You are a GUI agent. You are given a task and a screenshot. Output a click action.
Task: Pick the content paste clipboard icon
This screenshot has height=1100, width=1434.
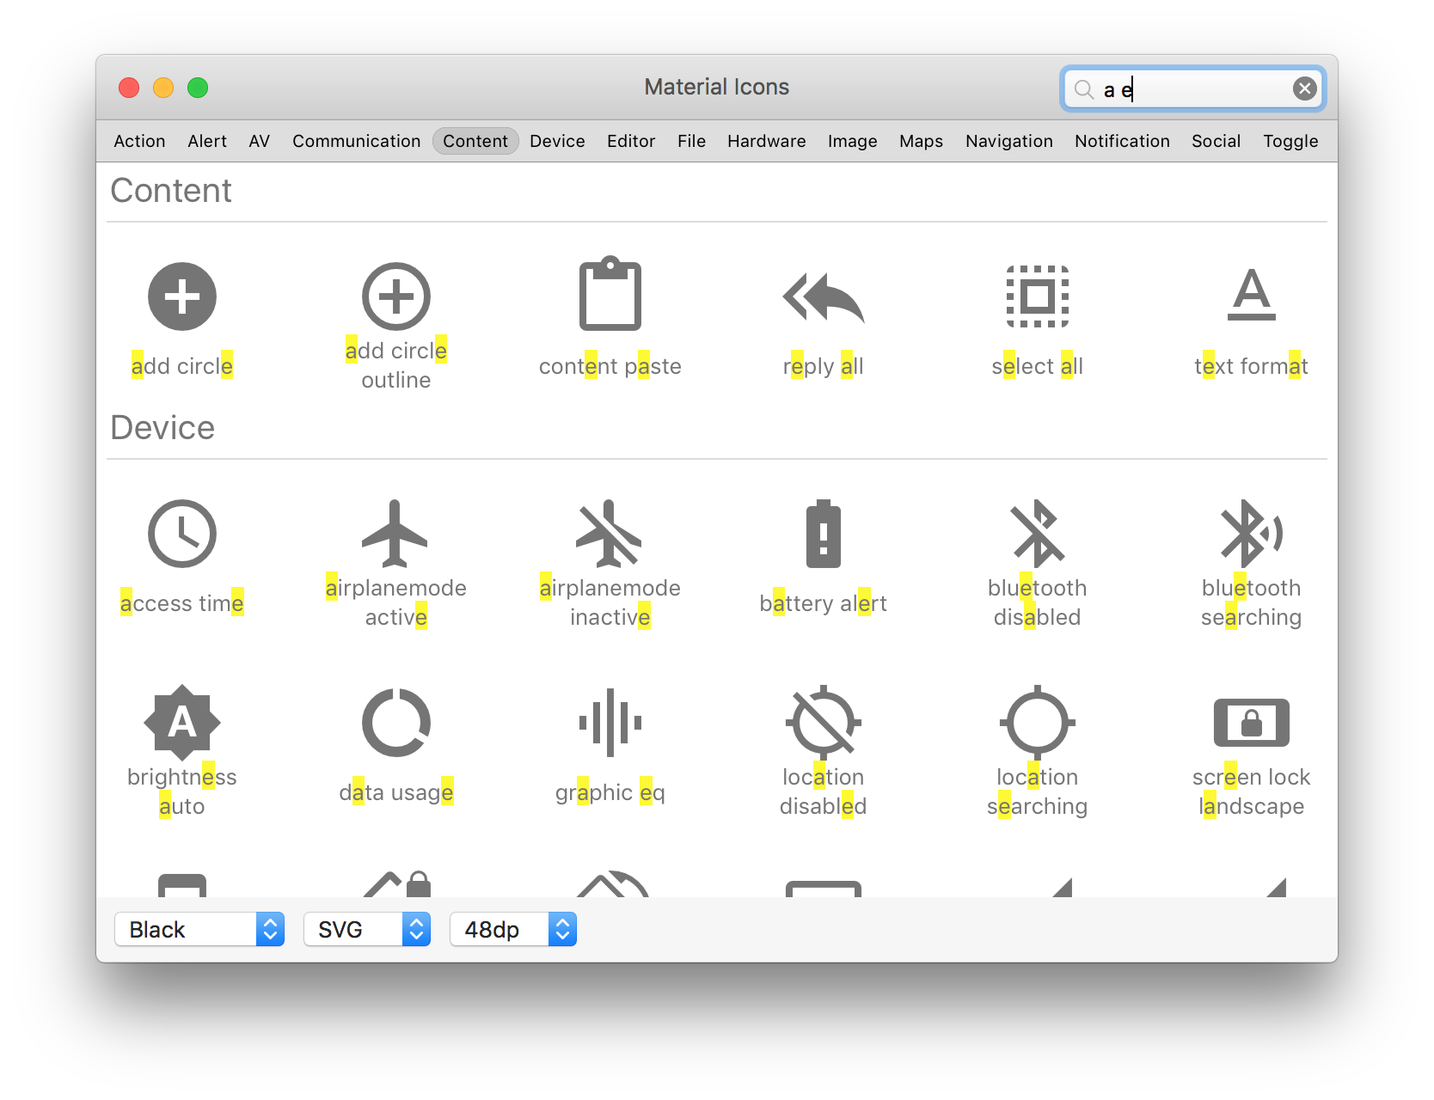point(610,293)
